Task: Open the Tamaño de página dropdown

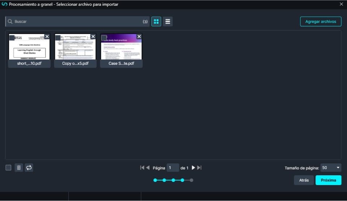Action: click(331, 168)
